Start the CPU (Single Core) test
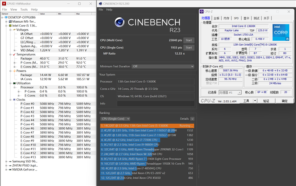 (x=189, y=48)
